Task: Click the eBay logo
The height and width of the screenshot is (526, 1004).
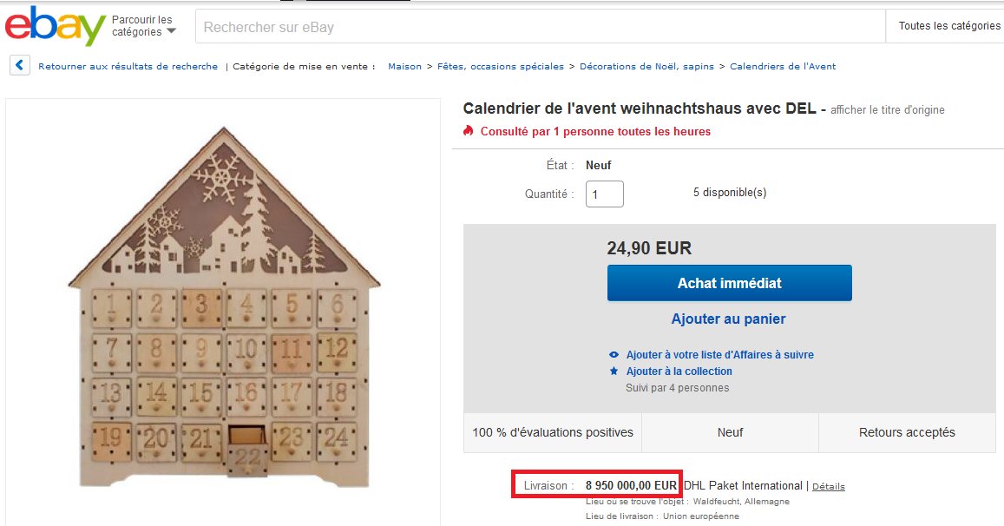Action: point(55,27)
